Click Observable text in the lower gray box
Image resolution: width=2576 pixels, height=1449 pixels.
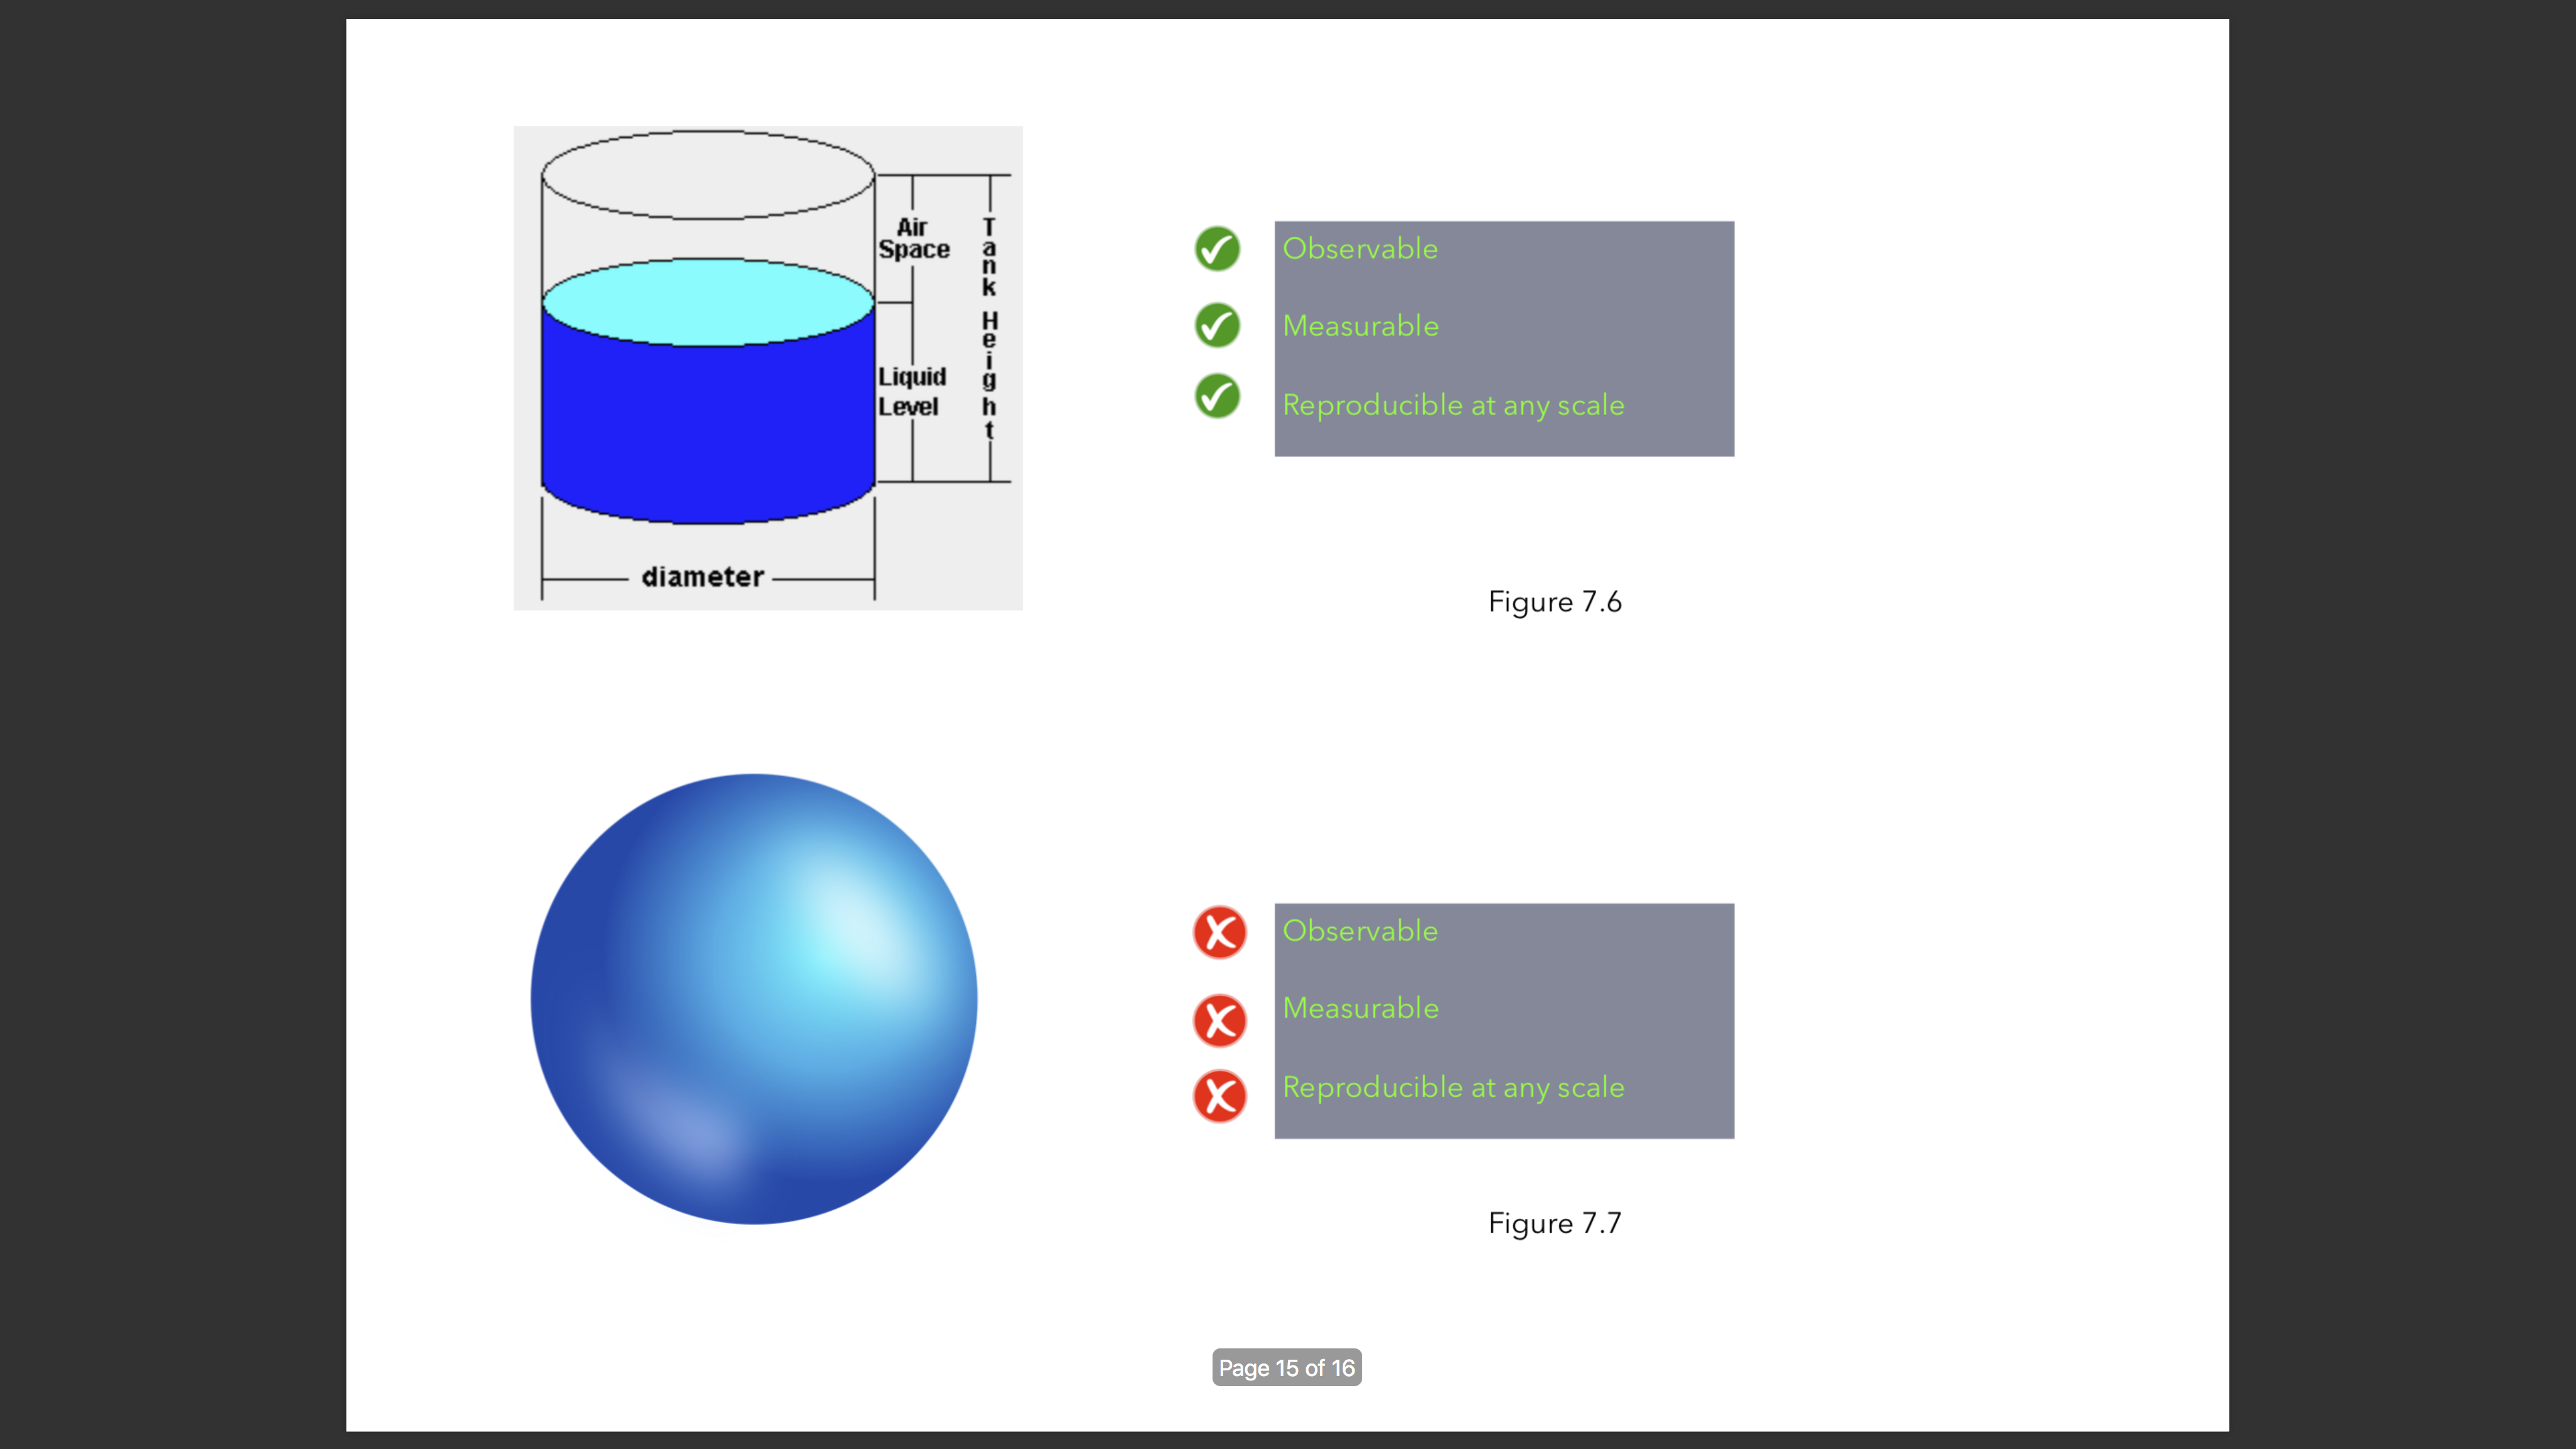(1360, 931)
